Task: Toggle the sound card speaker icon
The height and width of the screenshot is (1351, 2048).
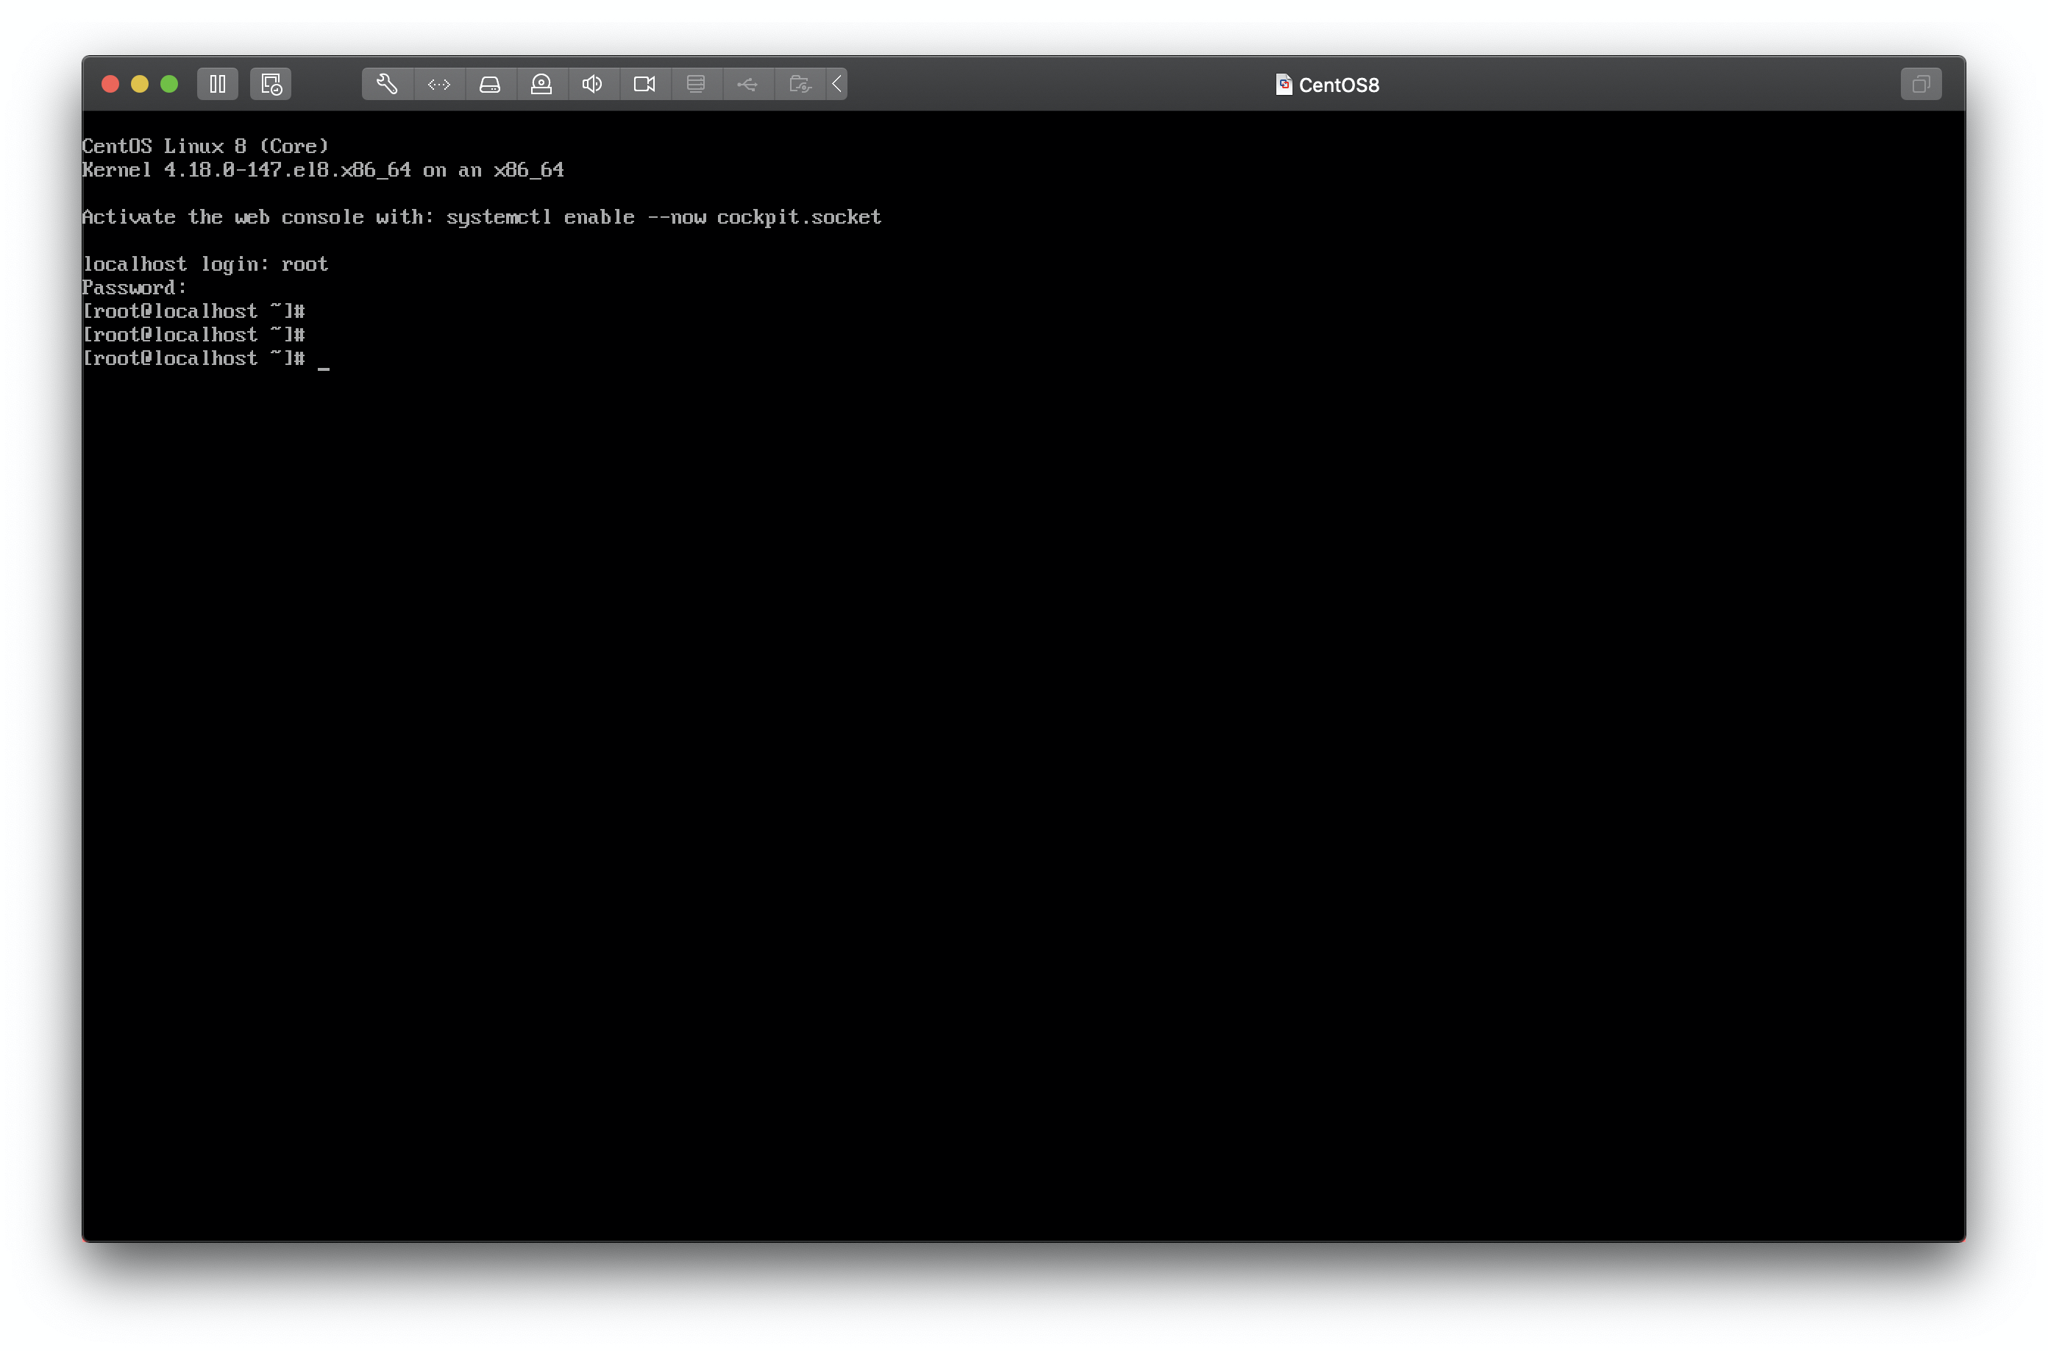Action: click(592, 85)
